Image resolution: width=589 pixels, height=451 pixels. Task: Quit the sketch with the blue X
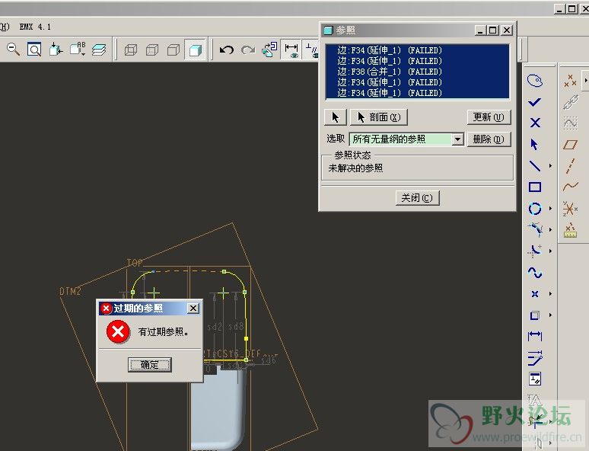[x=535, y=123]
